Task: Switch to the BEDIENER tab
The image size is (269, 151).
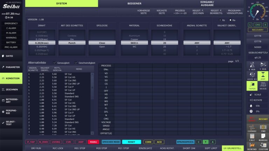Action: pos(134,3)
